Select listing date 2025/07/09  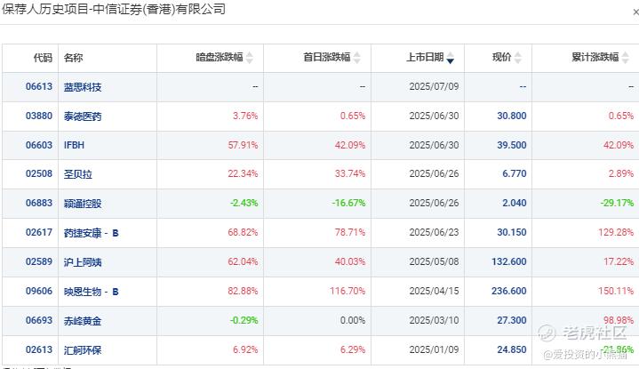434,86
